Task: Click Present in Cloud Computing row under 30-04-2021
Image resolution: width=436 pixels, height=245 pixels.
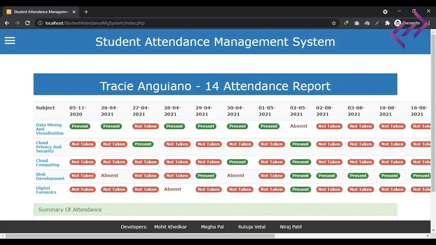Action: [238, 162]
